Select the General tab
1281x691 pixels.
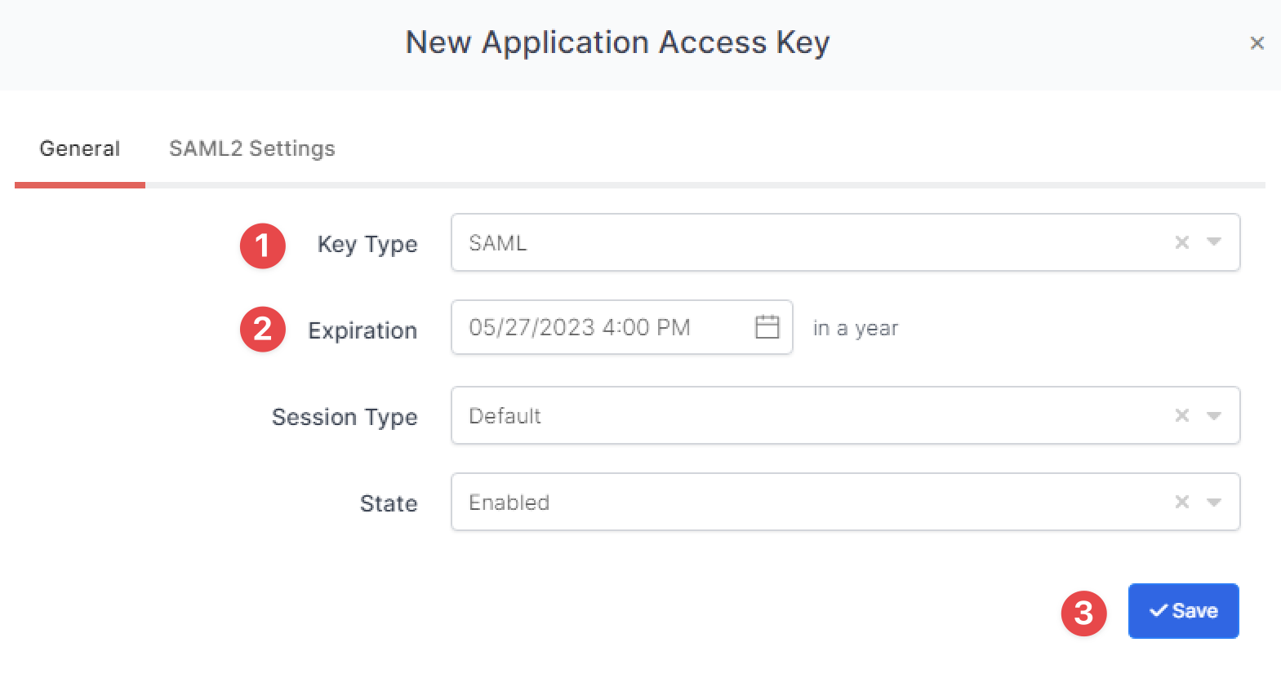[x=79, y=148]
